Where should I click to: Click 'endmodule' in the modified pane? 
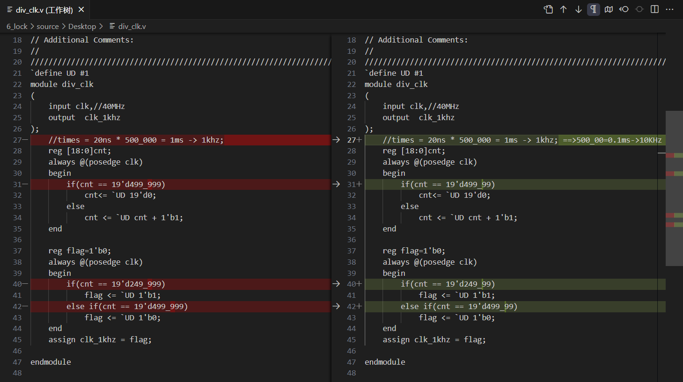[385, 362]
